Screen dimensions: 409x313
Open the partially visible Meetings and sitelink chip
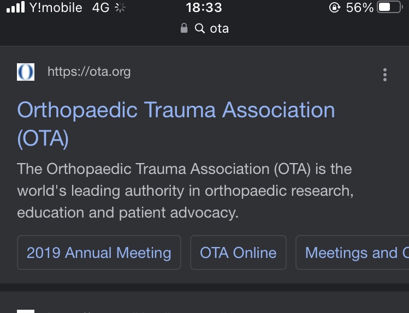355,252
